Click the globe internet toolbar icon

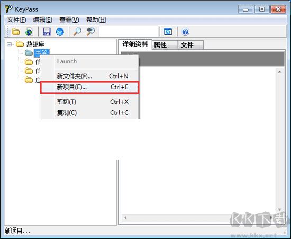click(x=29, y=32)
